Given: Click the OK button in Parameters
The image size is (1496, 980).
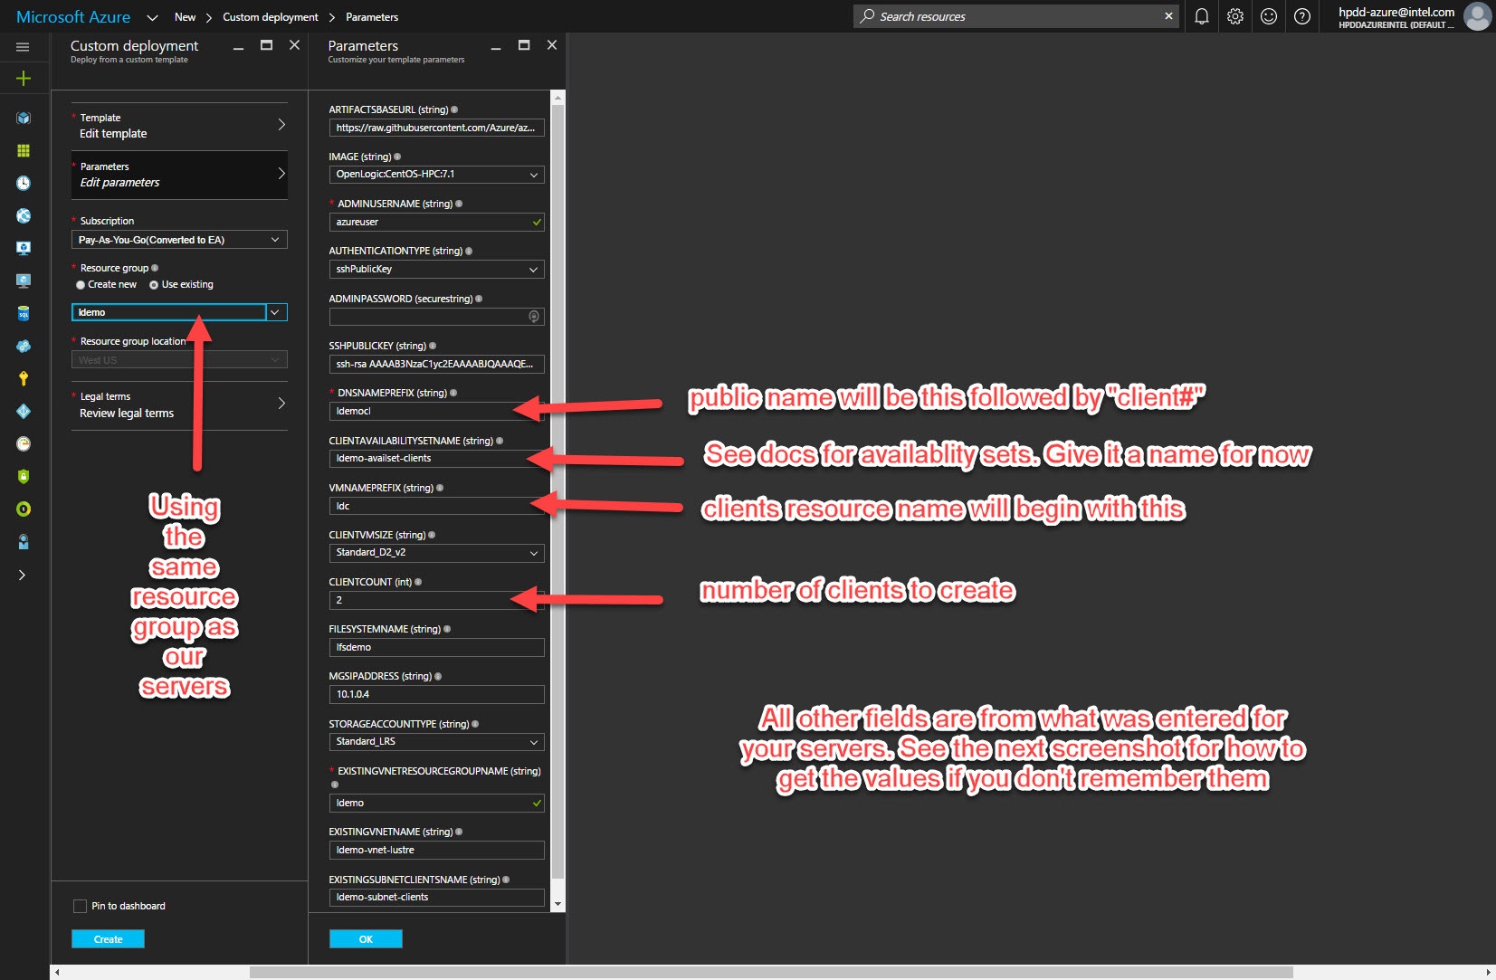Looking at the screenshot, I should [366, 939].
